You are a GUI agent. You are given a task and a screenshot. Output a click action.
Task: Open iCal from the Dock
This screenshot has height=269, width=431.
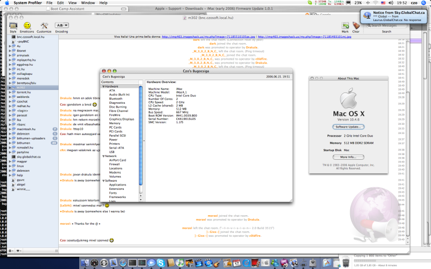point(237,263)
